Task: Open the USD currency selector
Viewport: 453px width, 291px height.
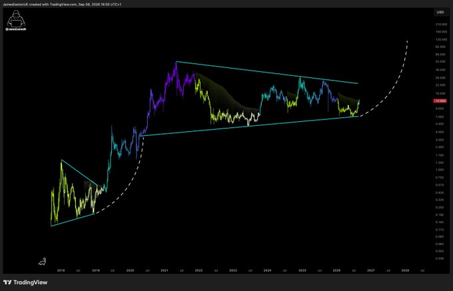Action: (440, 12)
